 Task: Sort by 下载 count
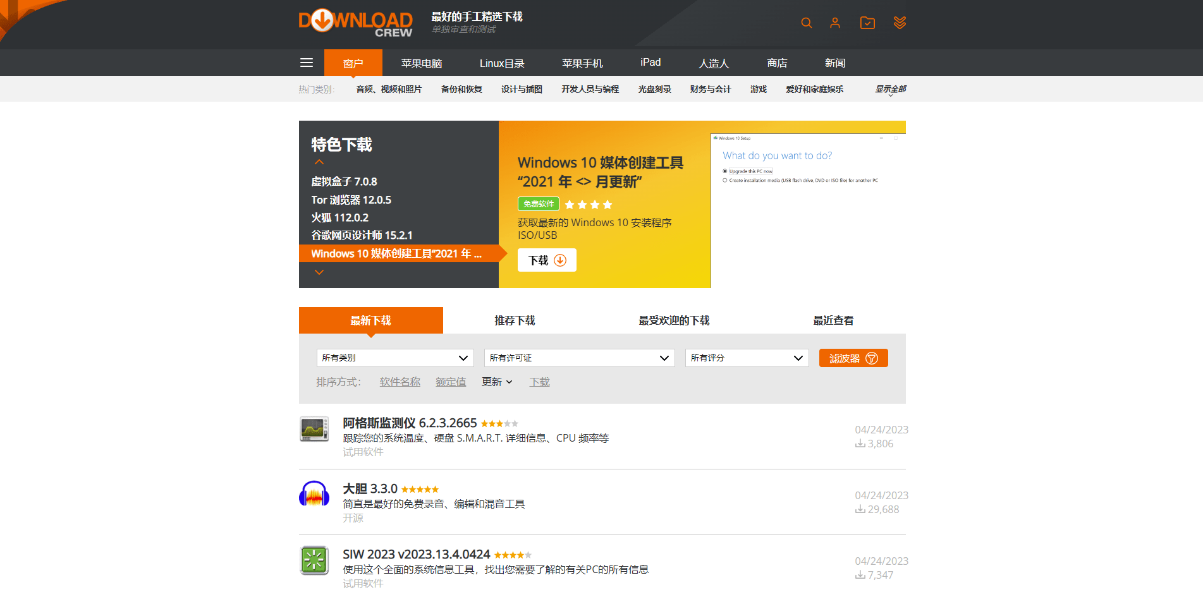(x=539, y=382)
